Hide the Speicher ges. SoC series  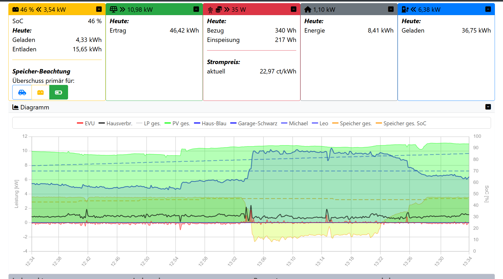pyautogui.click(x=404, y=123)
